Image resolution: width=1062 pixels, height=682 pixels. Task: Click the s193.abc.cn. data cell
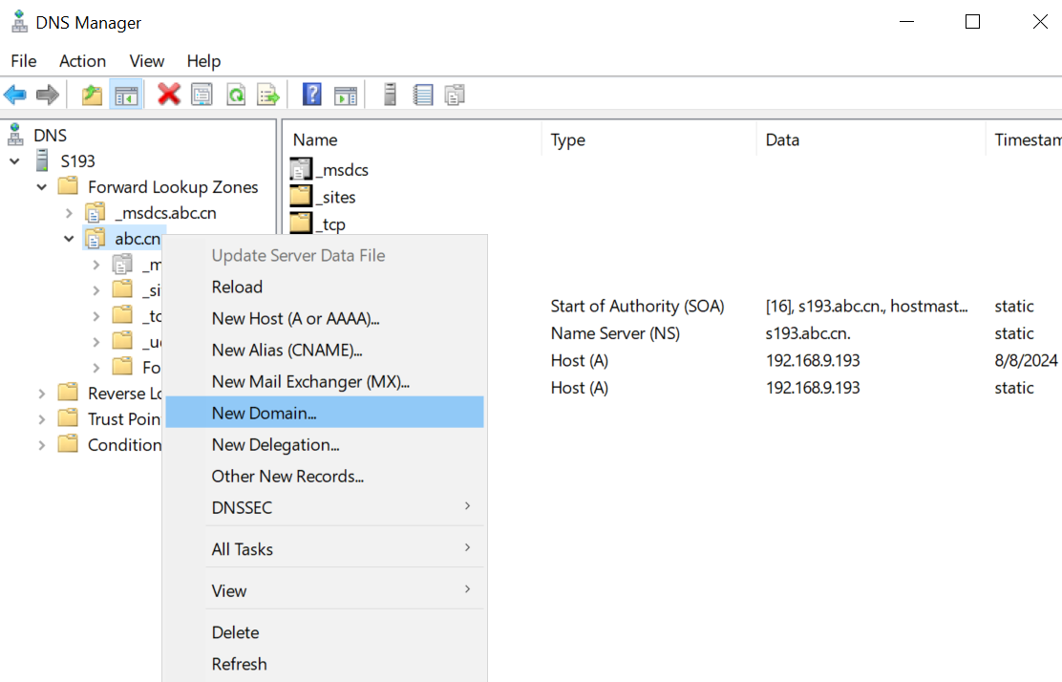[x=808, y=332]
